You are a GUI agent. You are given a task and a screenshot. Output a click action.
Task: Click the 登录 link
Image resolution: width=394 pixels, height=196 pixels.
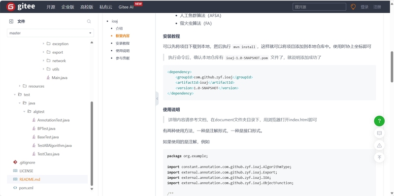[x=364, y=7]
